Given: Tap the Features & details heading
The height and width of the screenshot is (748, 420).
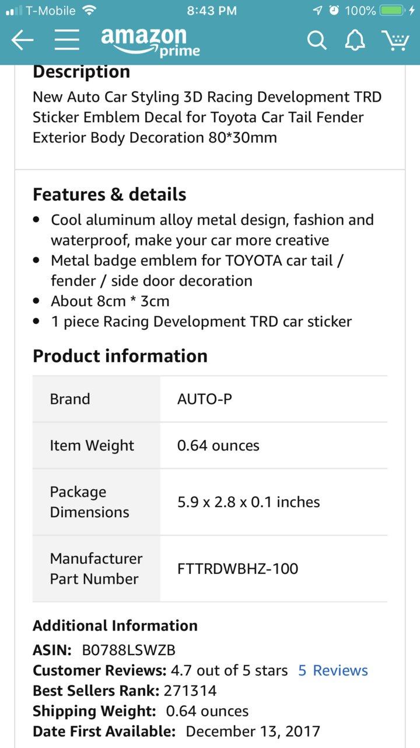Looking at the screenshot, I should coord(110,194).
